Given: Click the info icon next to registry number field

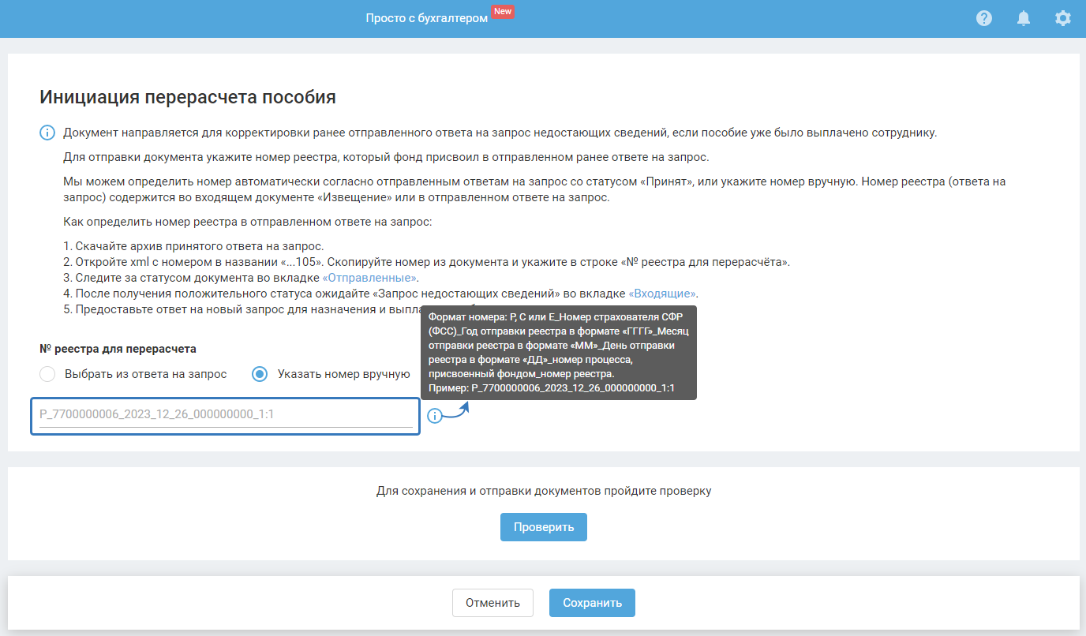Looking at the screenshot, I should pos(435,416).
